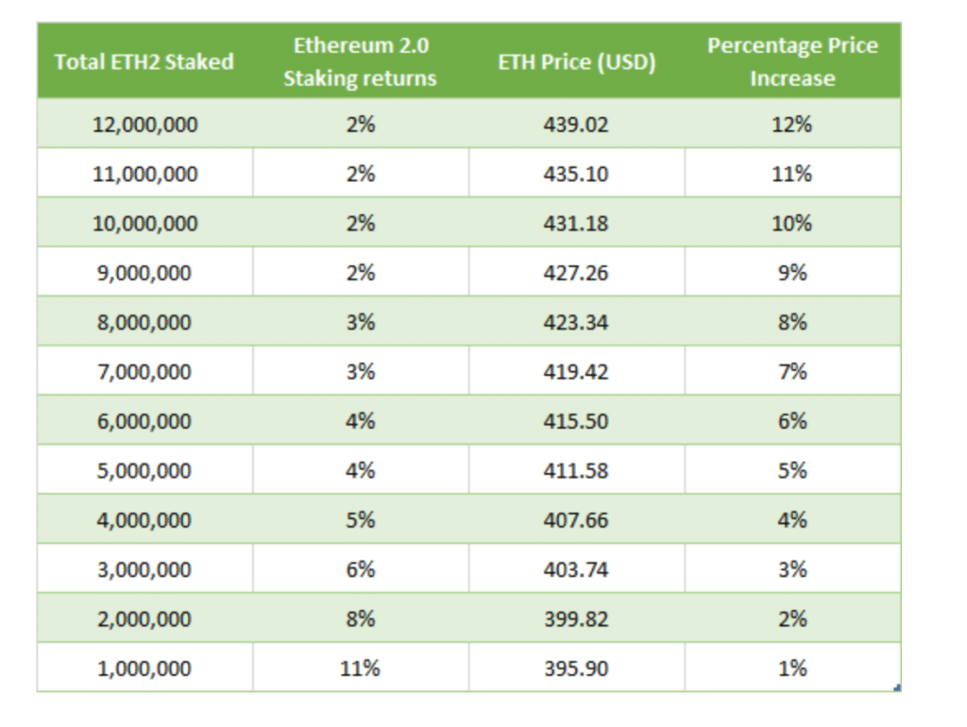Screen dimensions: 967x727
Task: Click the 11% staking returns cell
Action: [360, 668]
